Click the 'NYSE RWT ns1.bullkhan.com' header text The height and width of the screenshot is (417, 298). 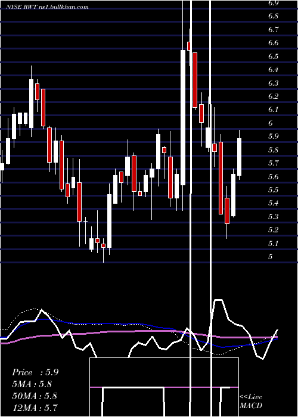coord(47,7)
